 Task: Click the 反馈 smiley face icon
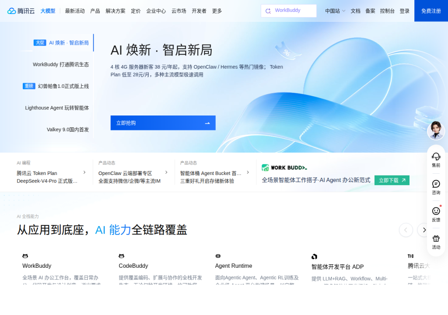pos(436,211)
